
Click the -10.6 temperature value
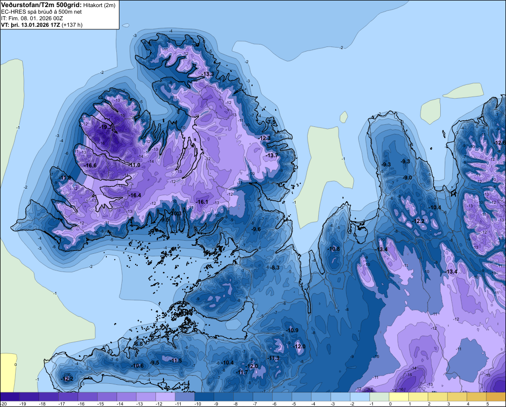tap(138, 366)
